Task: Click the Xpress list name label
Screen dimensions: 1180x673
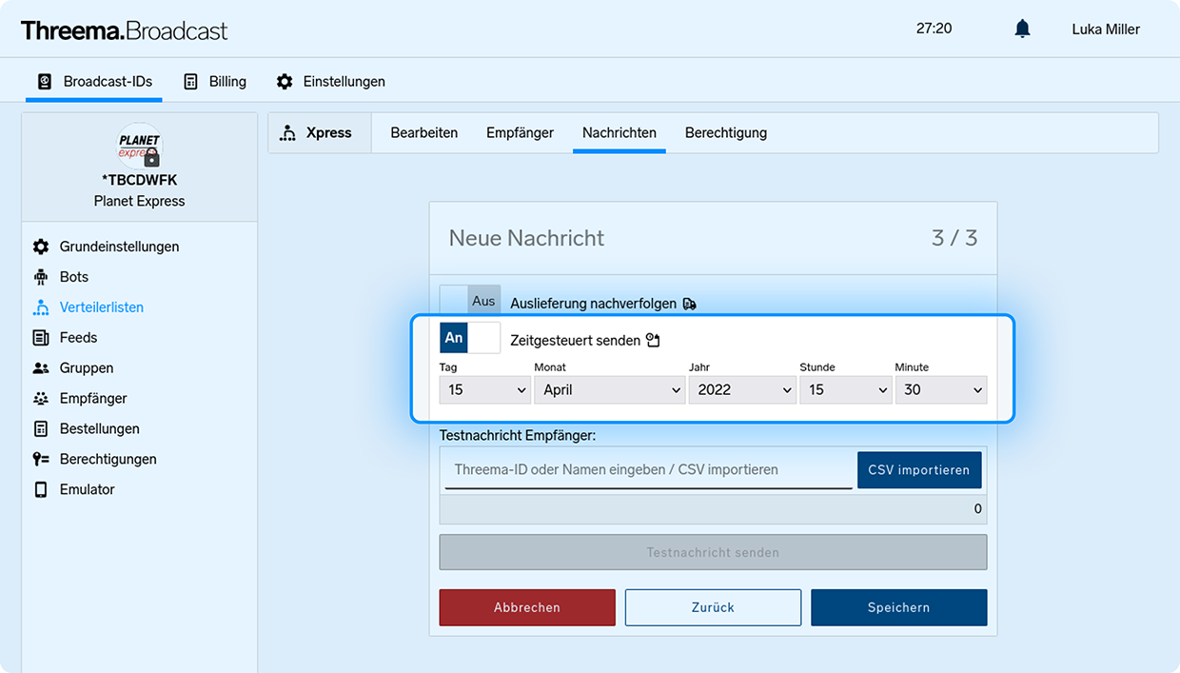Action: pos(329,133)
